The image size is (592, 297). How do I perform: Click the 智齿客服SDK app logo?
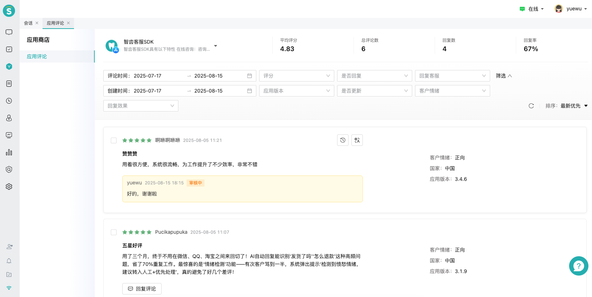pyautogui.click(x=112, y=46)
